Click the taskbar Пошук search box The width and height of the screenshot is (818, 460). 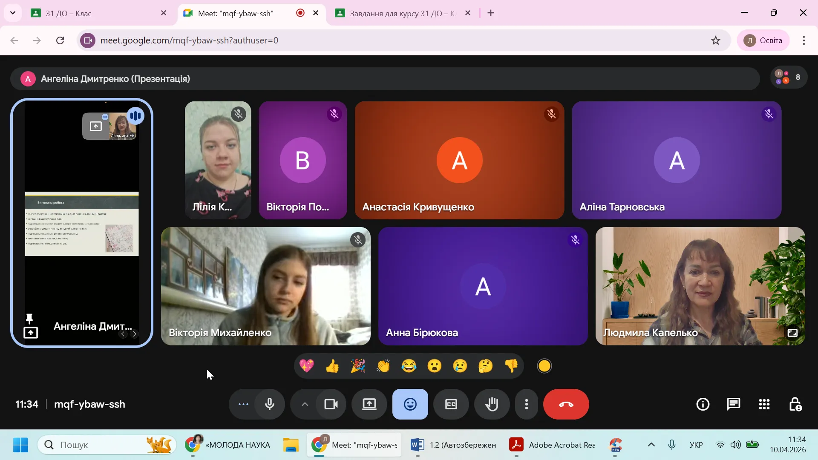[x=107, y=445]
